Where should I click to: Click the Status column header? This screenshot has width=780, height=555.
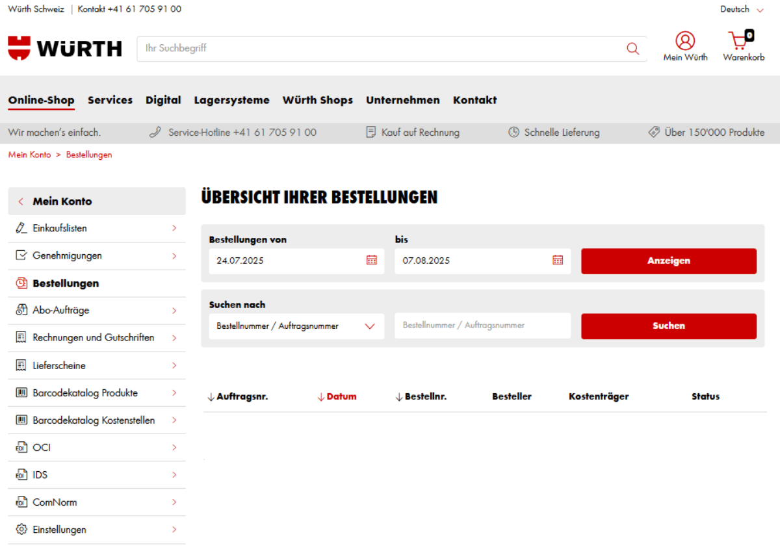705,396
